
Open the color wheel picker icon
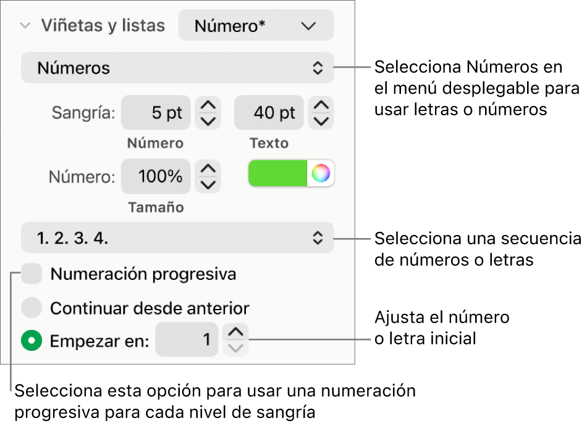coord(322,174)
